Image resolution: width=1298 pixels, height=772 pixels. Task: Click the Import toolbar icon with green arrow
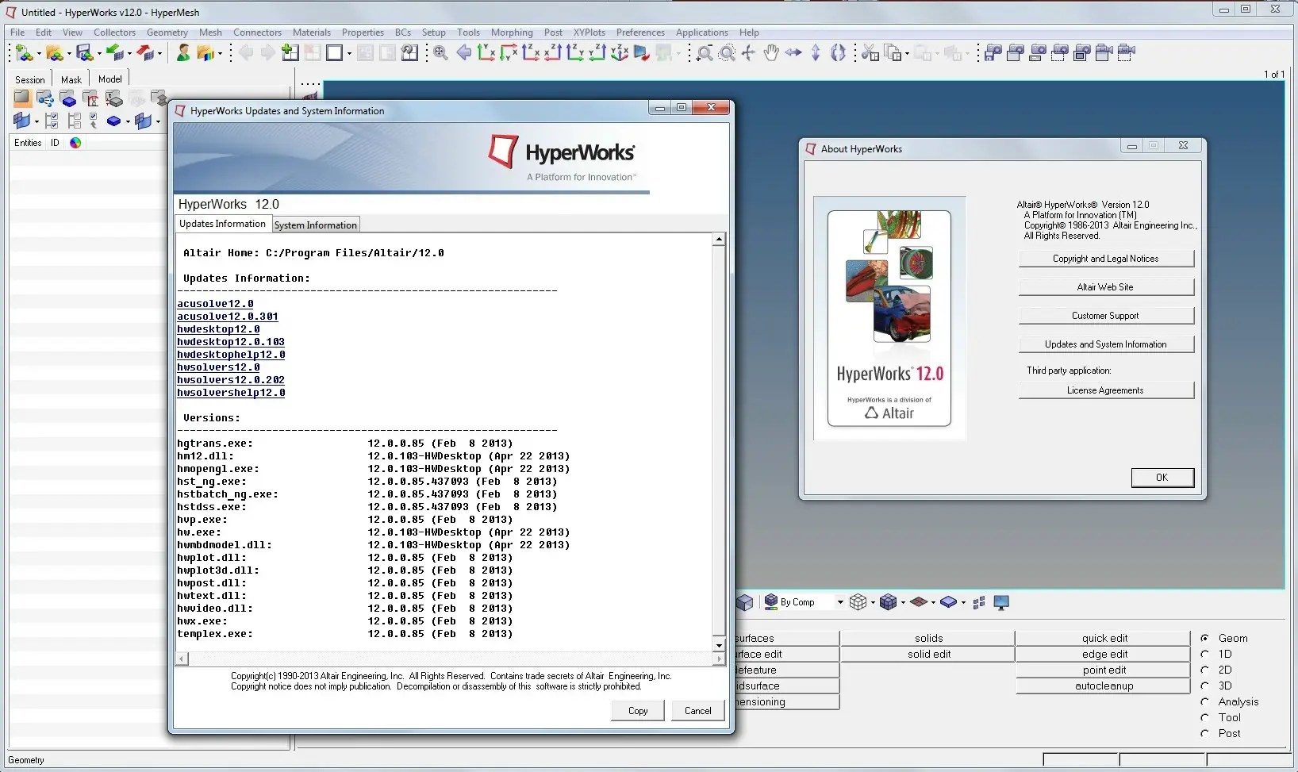(114, 53)
